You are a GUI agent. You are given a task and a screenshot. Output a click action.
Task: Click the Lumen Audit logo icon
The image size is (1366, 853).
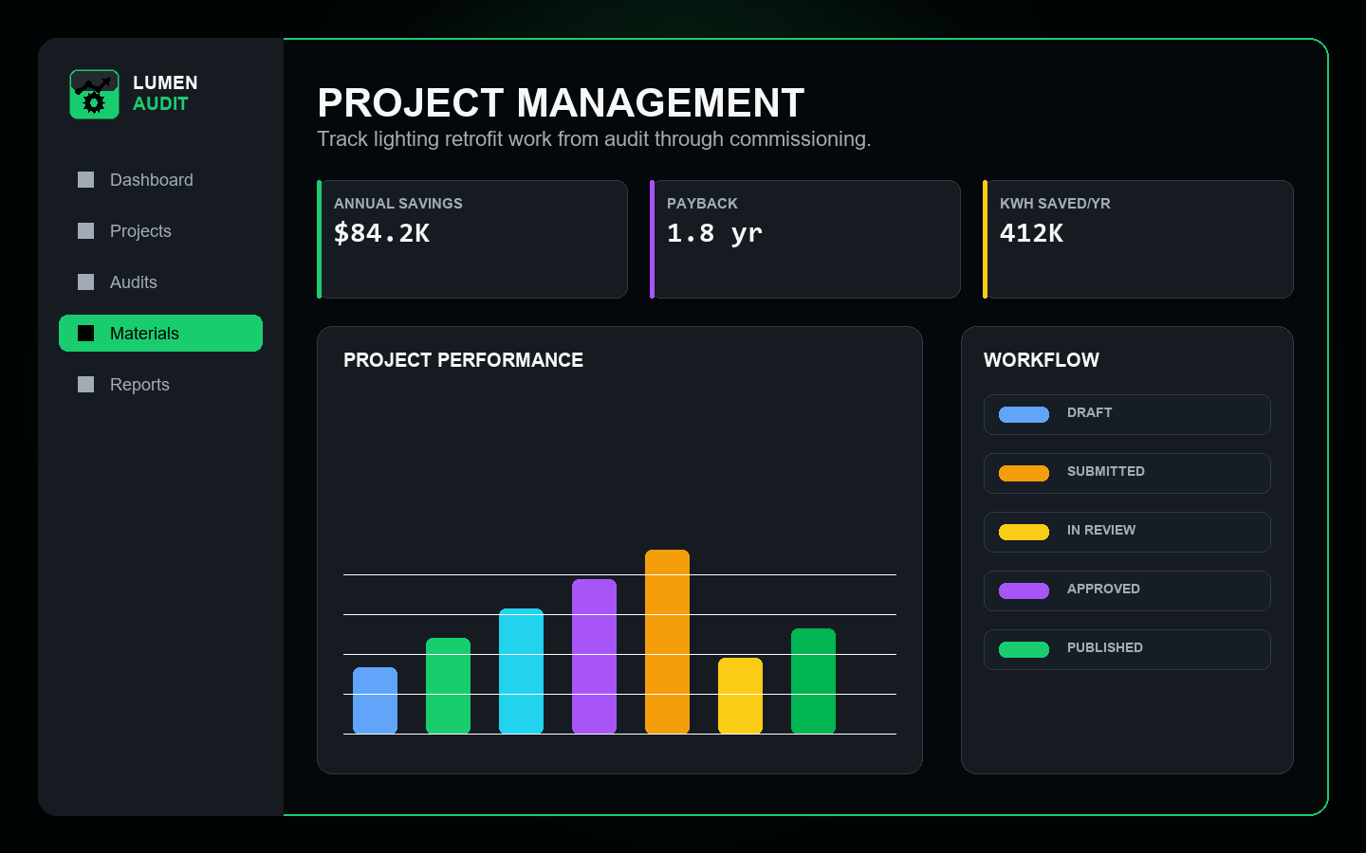pos(94,94)
